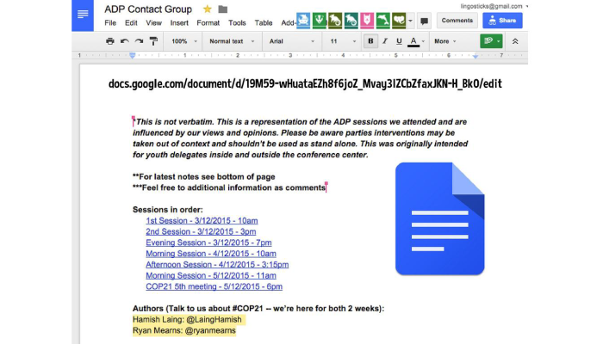Collapse the menus with double chevron

(x=515, y=41)
